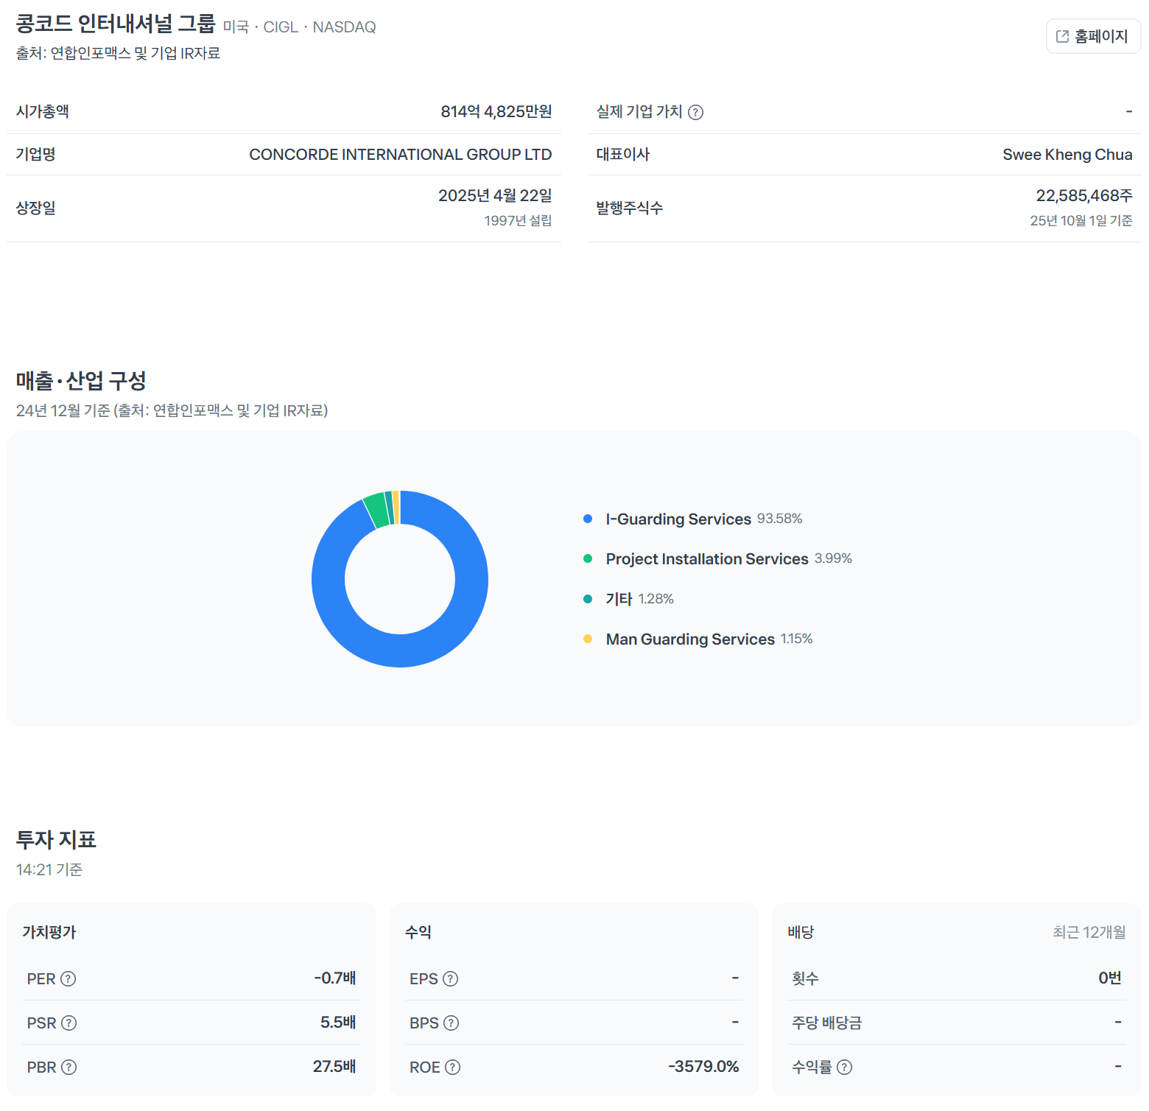Click the 투자 지표 heading
Screen dimensions: 1149x1111
56,839
